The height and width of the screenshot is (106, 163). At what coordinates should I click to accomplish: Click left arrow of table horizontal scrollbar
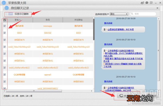[4, 91]
